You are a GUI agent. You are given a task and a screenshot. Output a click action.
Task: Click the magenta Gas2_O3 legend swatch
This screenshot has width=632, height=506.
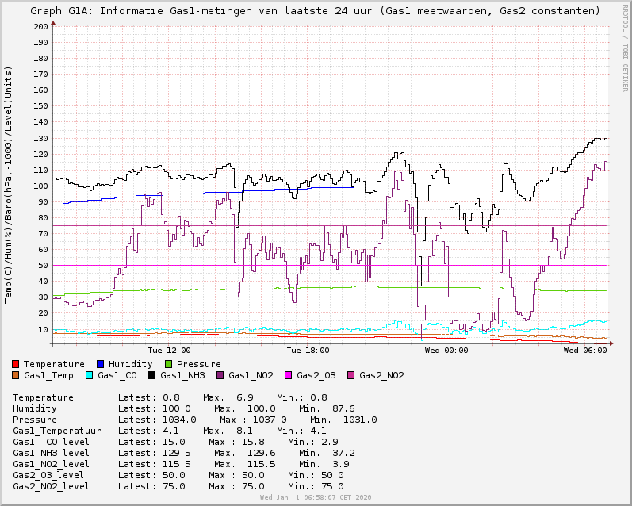point(289,375)
